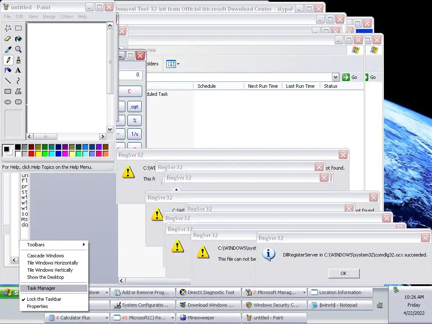Open the Edit menu in Paint
432x324 pixels.
pyautogui.click(x=19, y=16)
